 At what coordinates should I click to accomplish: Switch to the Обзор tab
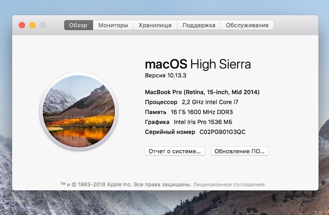[79, 25]
